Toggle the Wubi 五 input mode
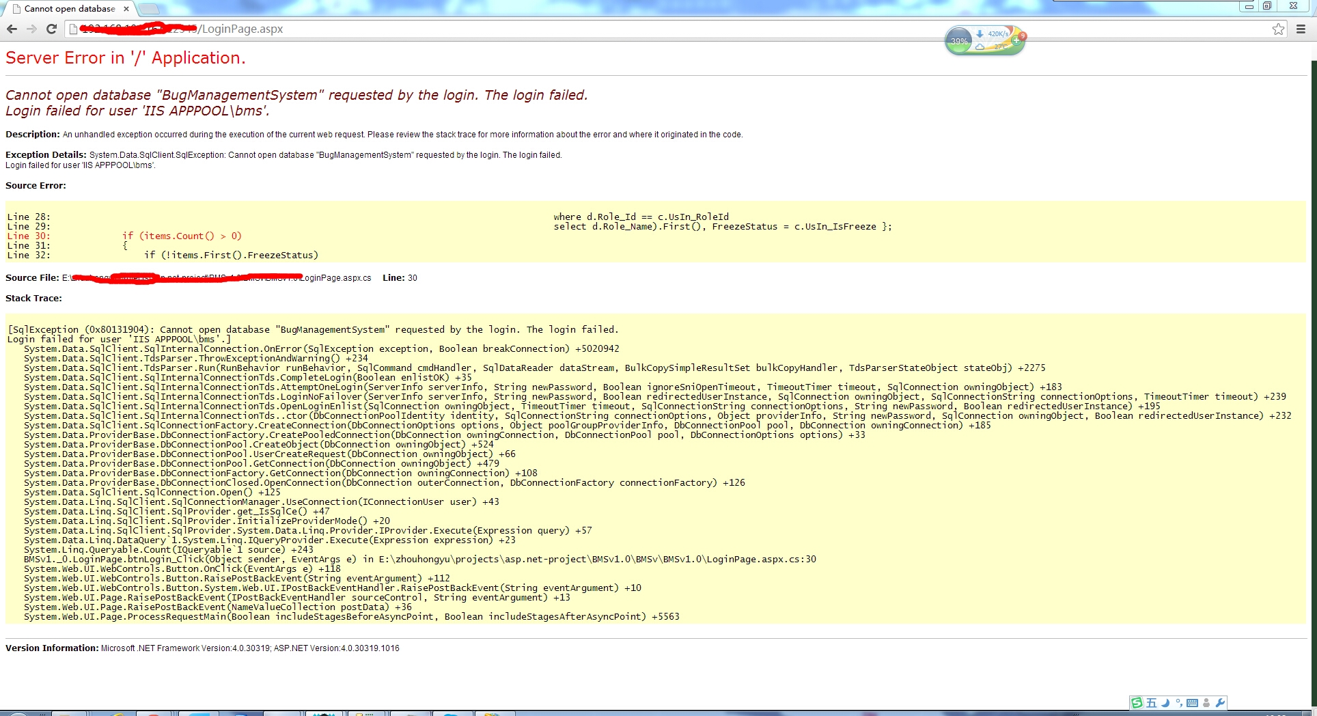Image resolution: width=1317 pixels, height=716 pixels. (x=1152, y=702)
